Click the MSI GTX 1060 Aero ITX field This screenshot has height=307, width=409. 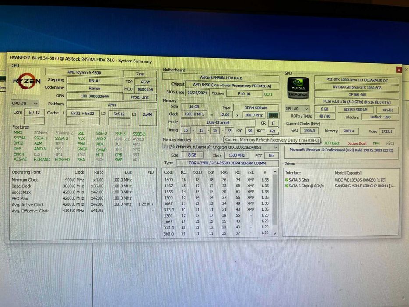click(357, 80)
